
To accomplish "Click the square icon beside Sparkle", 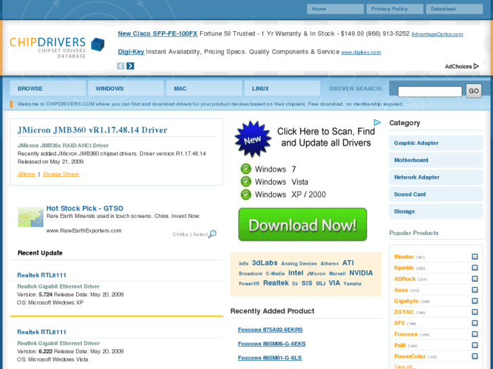I will click(475, 267).
